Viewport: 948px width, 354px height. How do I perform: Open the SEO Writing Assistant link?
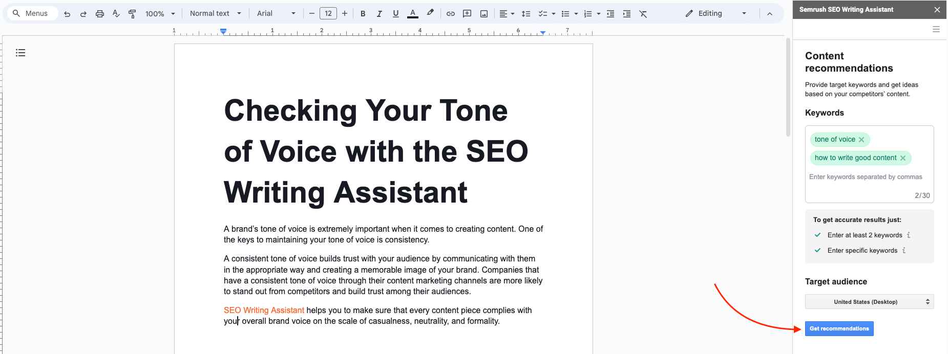pyautogui.click(x=264, y=310)
